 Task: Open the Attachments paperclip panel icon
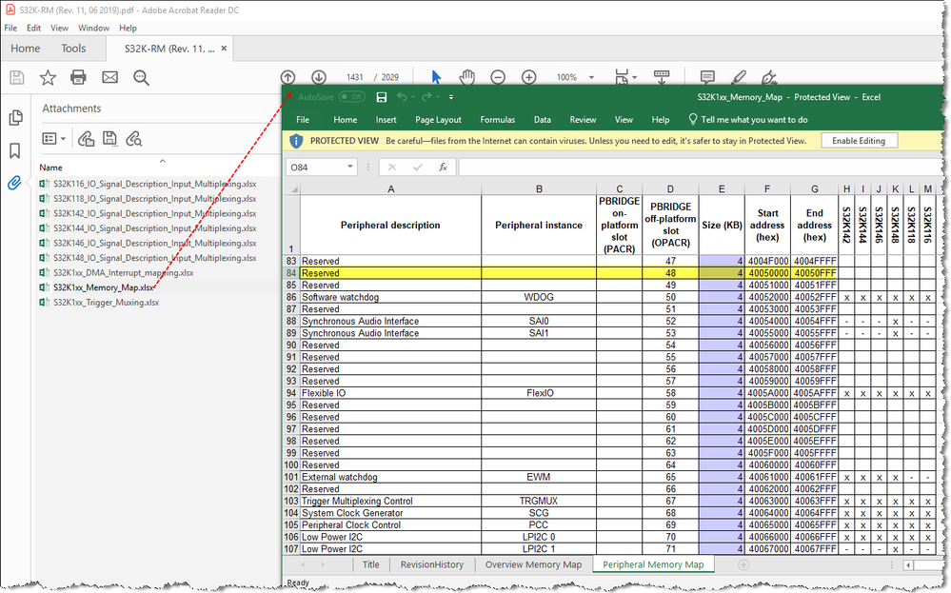(x=15, y=183)
